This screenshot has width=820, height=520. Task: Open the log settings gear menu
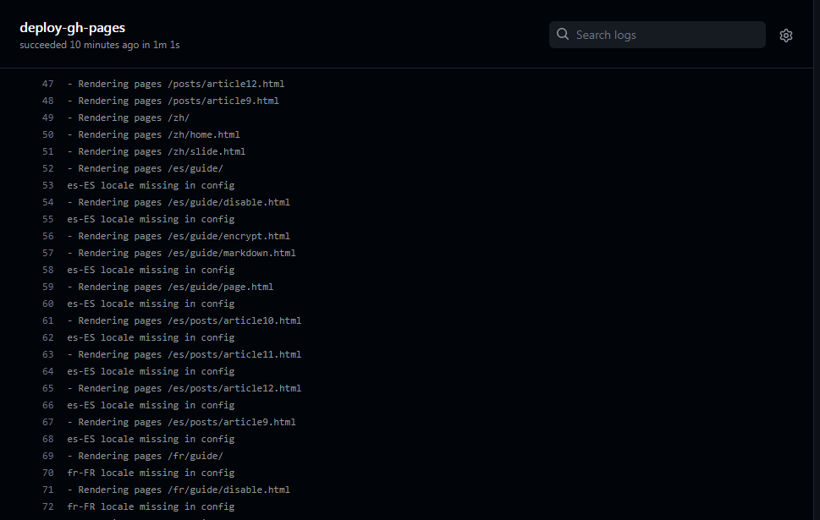785,36
